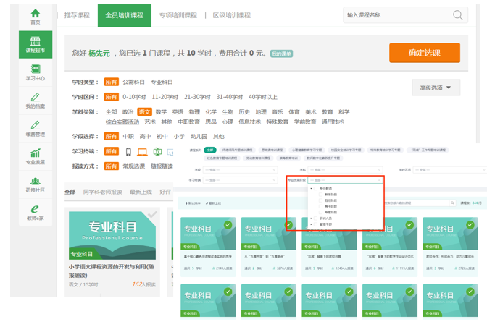Screen dimensions: 487x327
Task: Open the overlay 学习终端 dropdown
Action: [240, 180]
